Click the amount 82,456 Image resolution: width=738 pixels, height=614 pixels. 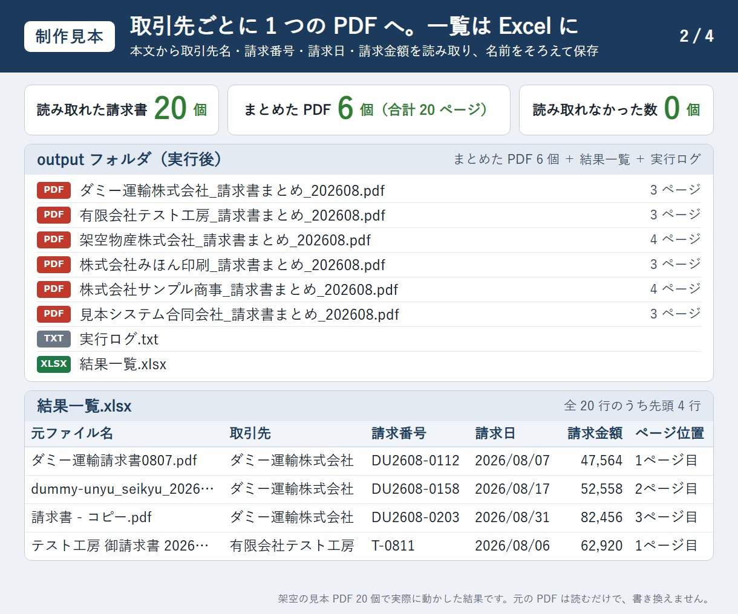602,517
